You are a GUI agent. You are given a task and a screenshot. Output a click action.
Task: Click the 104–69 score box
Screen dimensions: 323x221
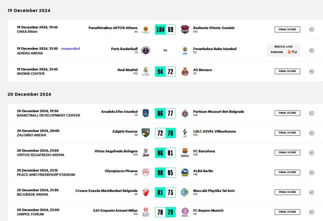165,29
